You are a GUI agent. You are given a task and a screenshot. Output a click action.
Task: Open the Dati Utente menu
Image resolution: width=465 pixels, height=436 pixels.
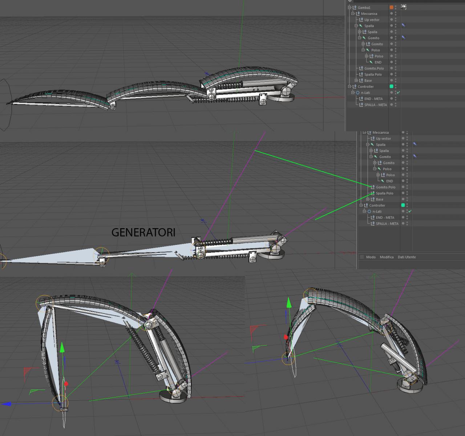pyautogui.click(x=407, y=257)
